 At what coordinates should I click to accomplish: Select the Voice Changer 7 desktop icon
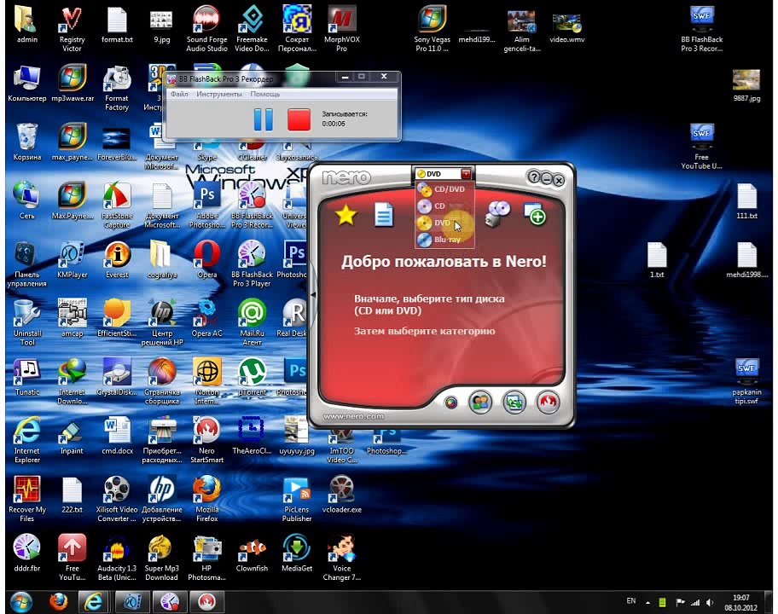click(x=341, y=558)
